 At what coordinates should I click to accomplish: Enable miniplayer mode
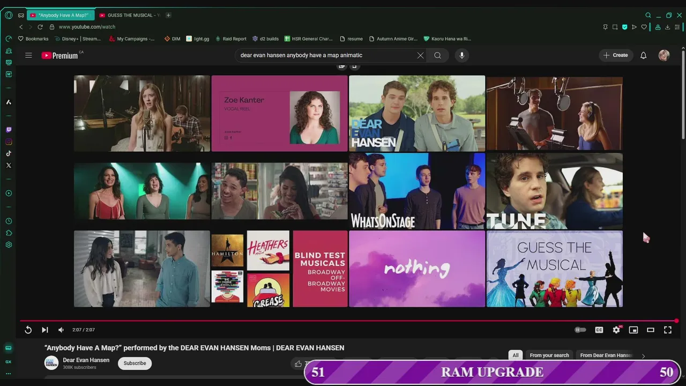(x=633, y=330)
